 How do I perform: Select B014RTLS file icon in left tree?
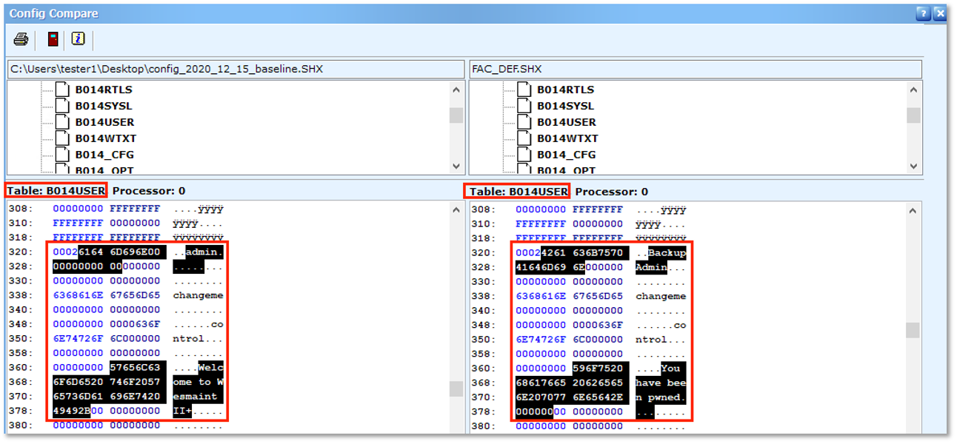click(x=62, y=90)
